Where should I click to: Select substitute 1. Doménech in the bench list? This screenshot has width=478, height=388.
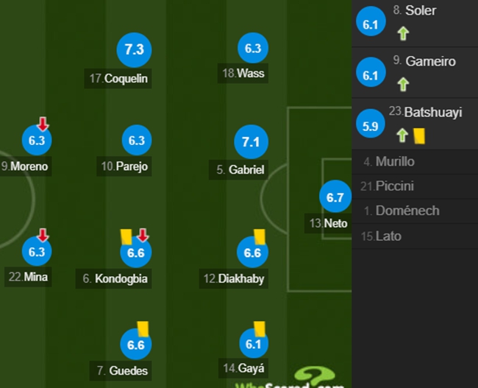point(415,211)
